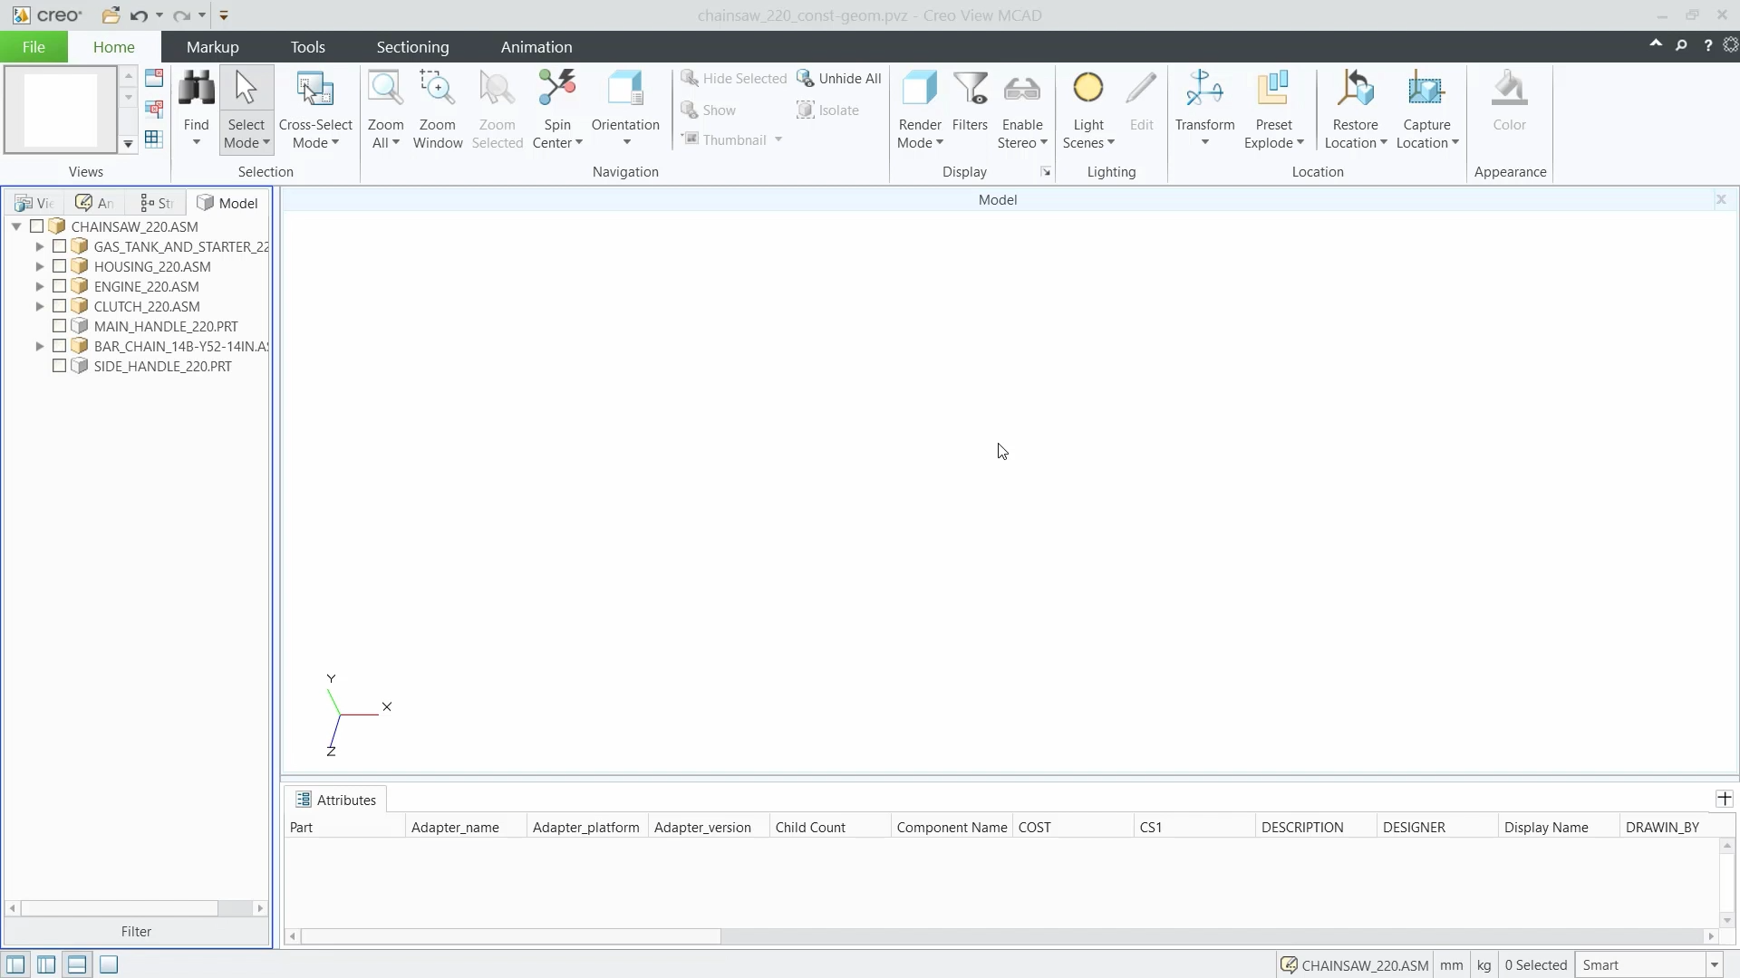This screenshot has width=1740, height=978.
Task: Click the model tree horizontal scrollbar
Action: click(x=119, y=907)
